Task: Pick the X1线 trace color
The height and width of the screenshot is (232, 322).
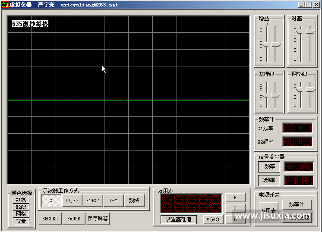Action: [21, 200]
